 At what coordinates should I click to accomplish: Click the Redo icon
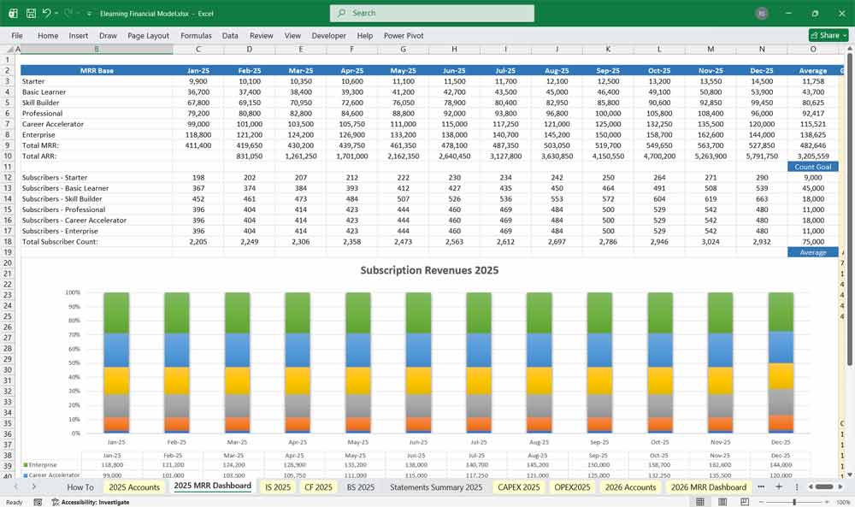click(x=68, y=13)
